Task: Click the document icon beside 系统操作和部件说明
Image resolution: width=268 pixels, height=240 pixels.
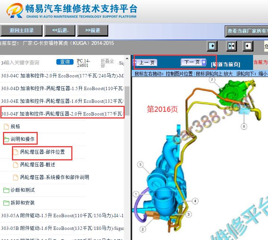Action: pos(16,177)
